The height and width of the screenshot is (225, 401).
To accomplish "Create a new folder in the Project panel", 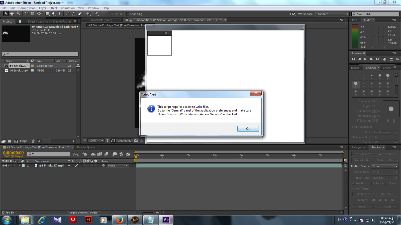I will click(x=10, y=141).
